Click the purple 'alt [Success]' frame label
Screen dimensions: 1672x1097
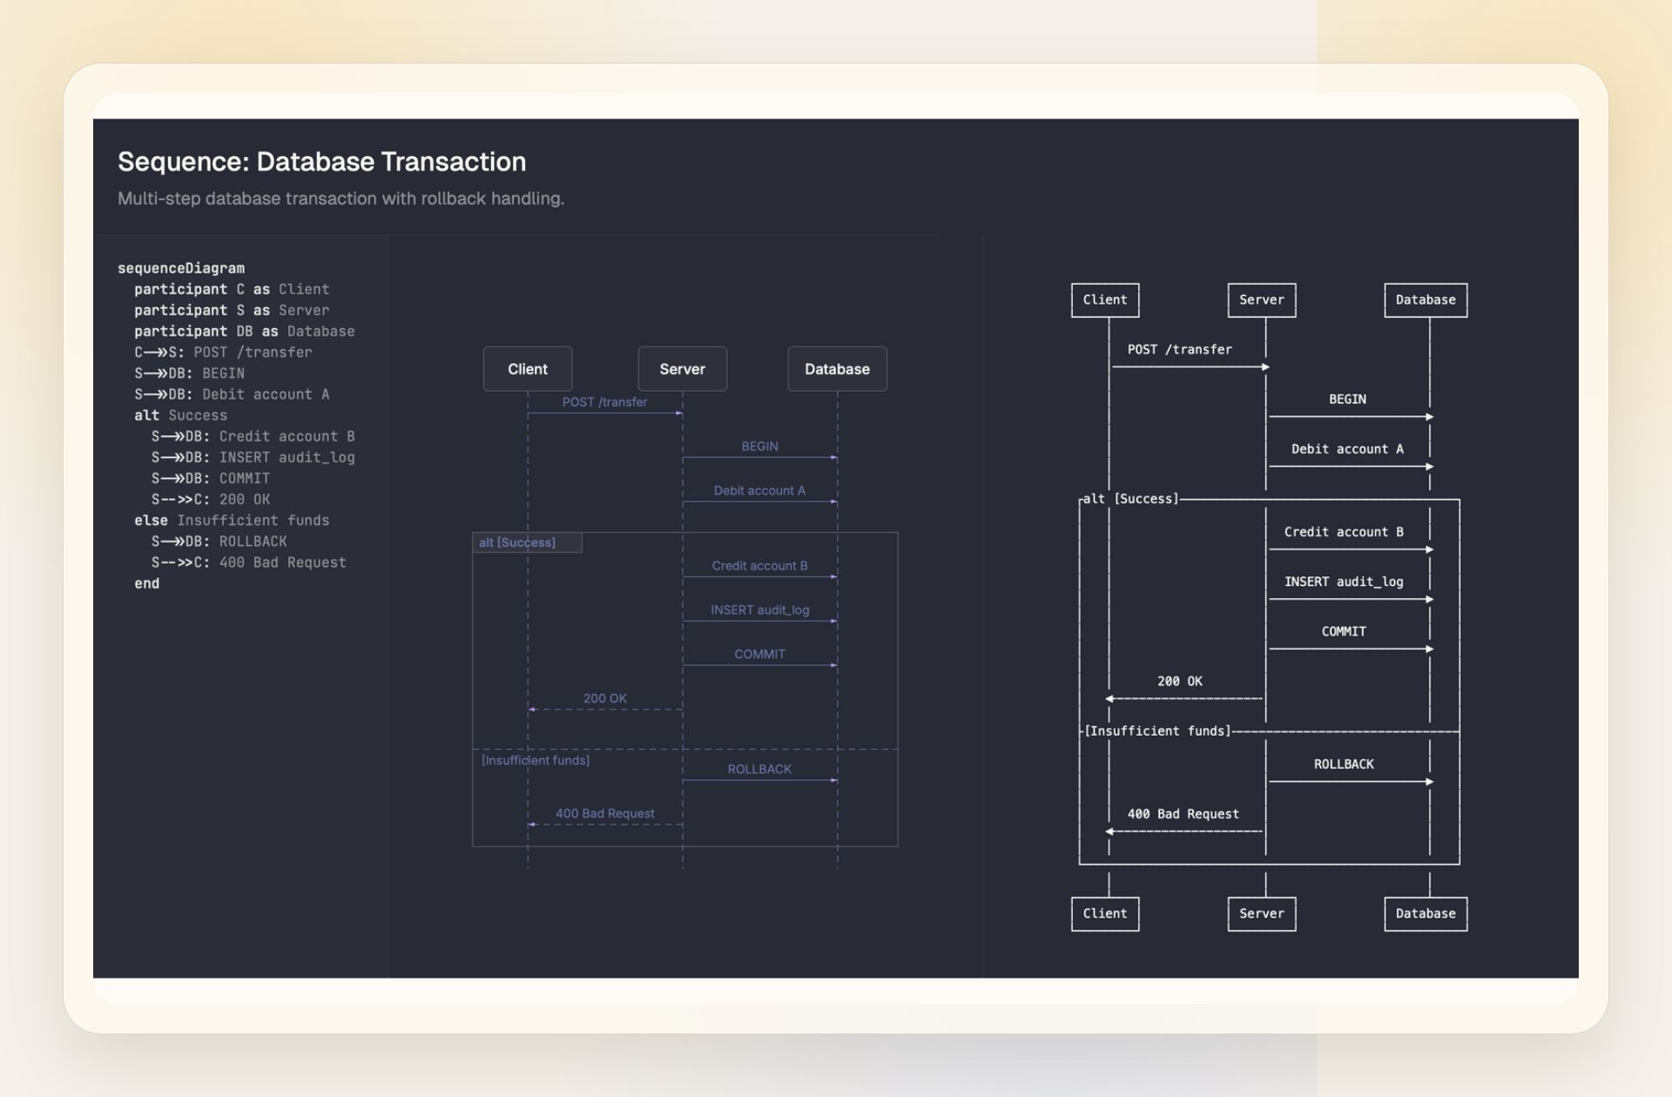[517, 542]
